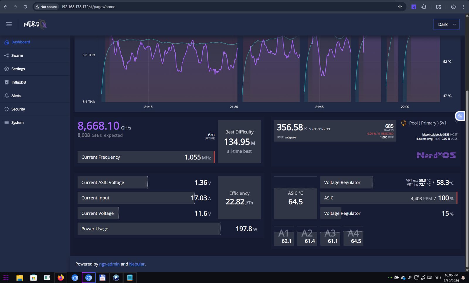Click the Pool Primary status indicator icon
Image resolution: width=469 pixels, height=283 pixels.
(404, 123)
